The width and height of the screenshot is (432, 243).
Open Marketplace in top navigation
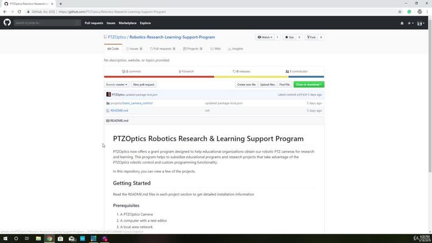coord(127,23)
